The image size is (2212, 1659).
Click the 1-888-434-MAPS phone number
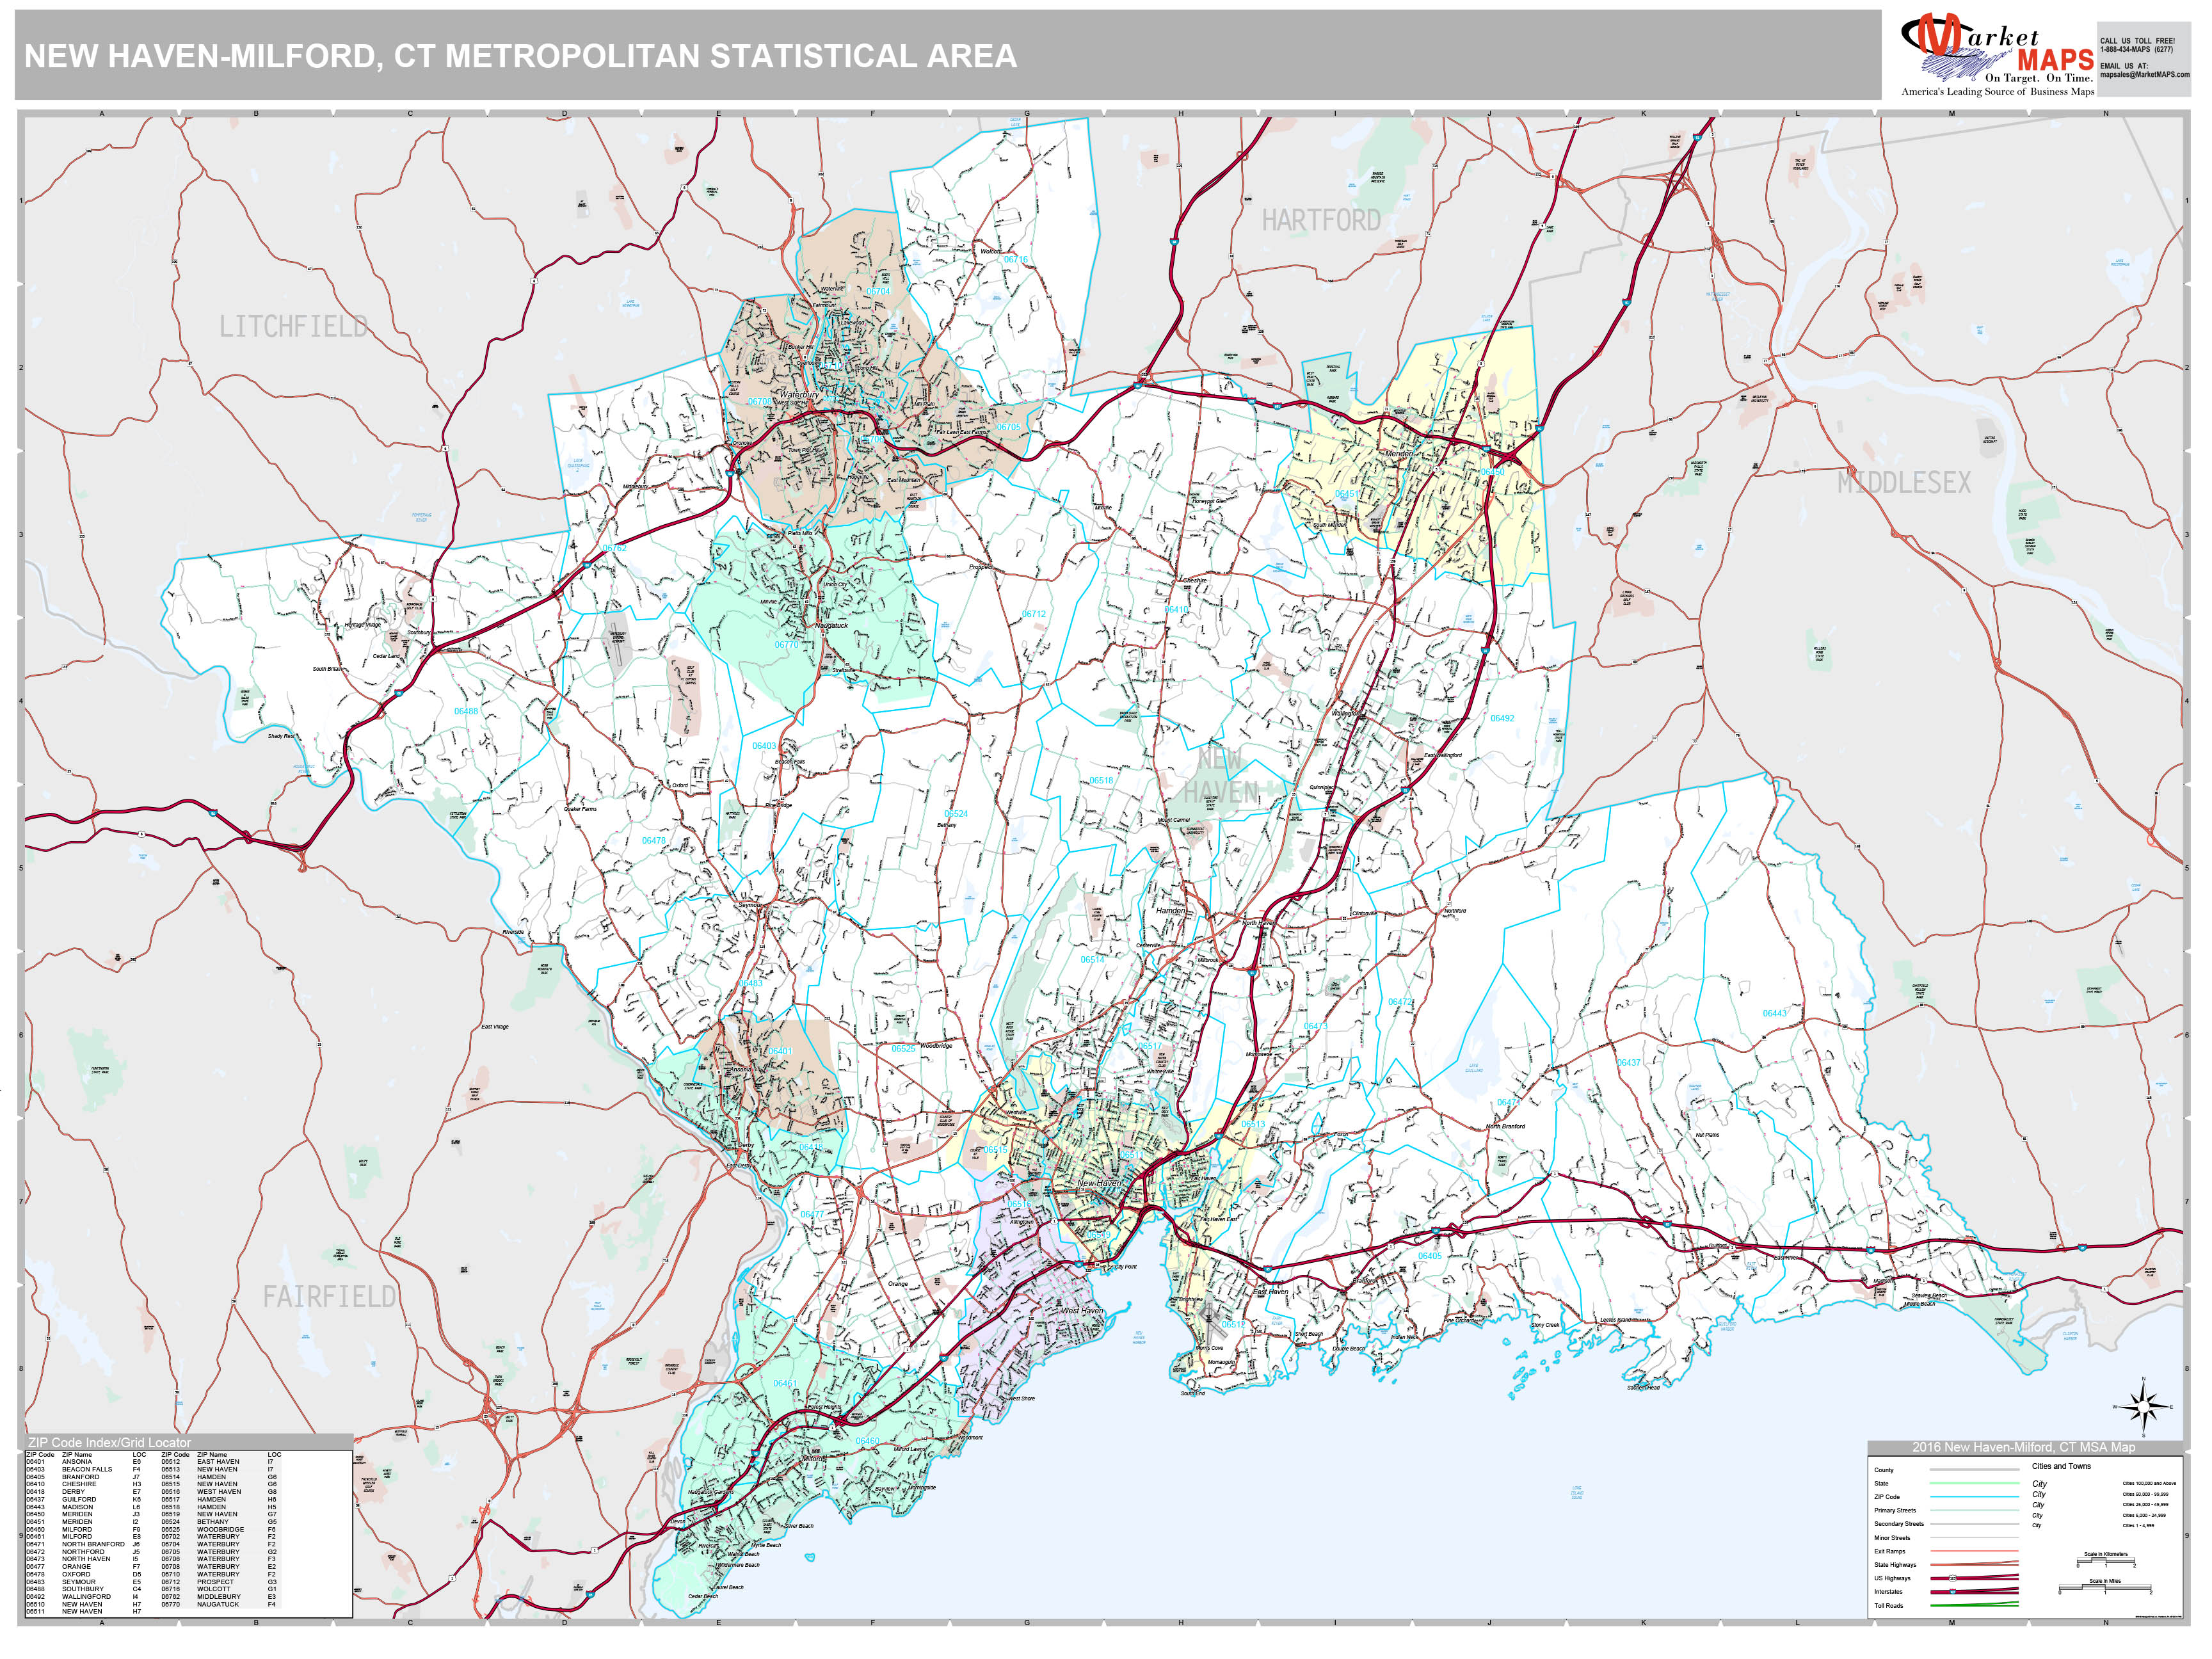(x=2137, y=49)
